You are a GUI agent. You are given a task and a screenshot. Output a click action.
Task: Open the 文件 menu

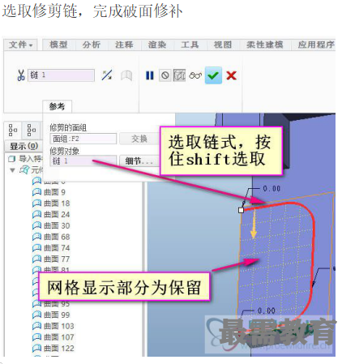pyautogui.click(x=21, y=45)
